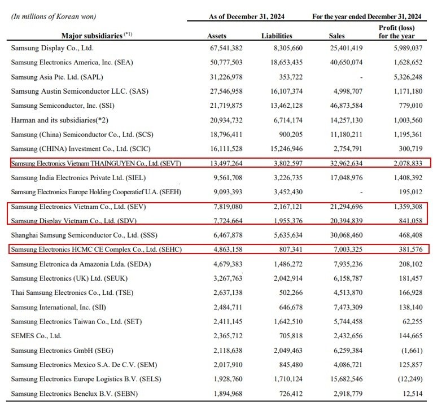
Task: Click 'Samsung International, Inc. (SII)' name
Action: [x=59, y=307]
